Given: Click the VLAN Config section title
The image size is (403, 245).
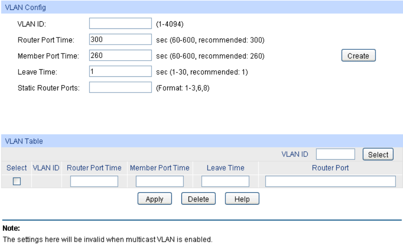Looking at the screenshot, I should pyautogui.click(x=25, y=8).
